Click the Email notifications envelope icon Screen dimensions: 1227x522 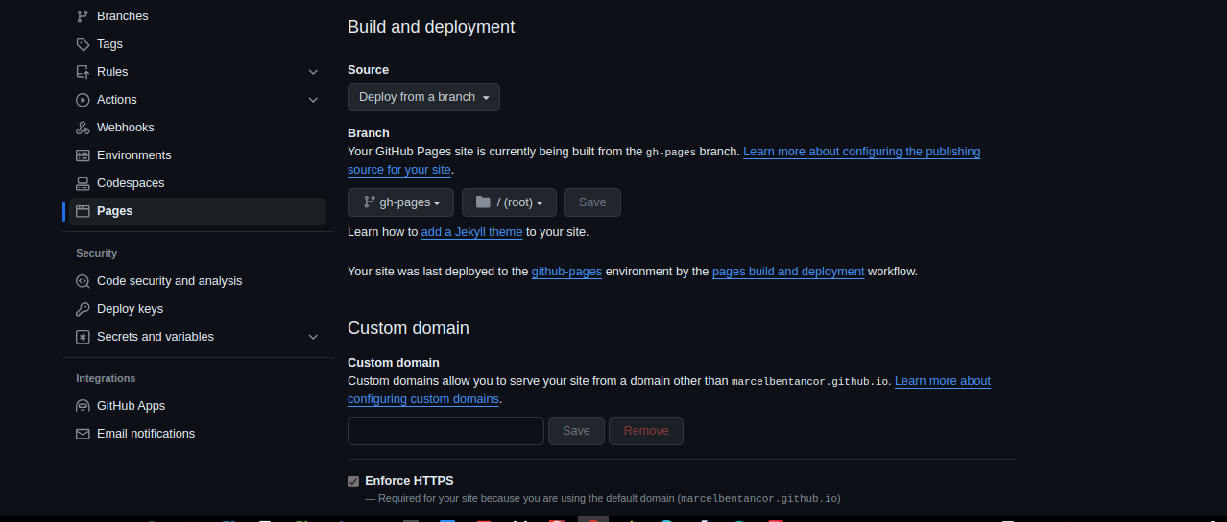pos(83,434)
